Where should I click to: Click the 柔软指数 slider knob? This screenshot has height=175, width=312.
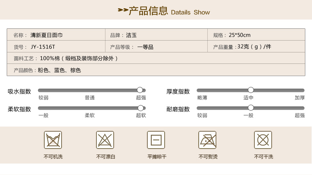click(x=141, y=108)
